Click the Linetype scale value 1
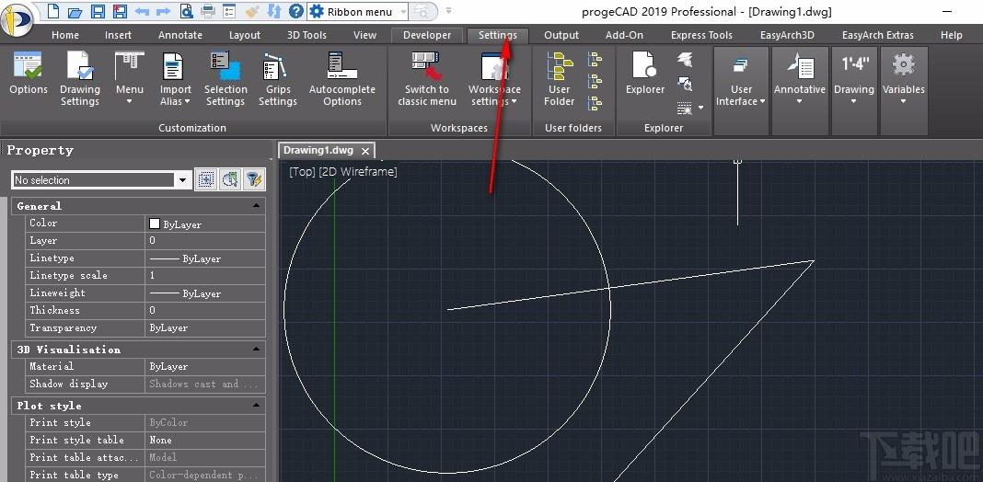The width and height of the screenshot is (983, 482). point(205,276)
